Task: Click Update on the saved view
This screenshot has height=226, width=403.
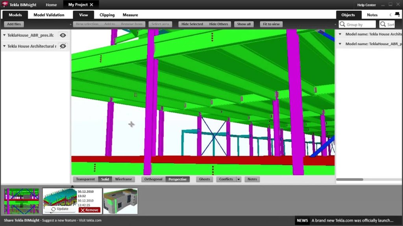Action: [60, 209]
